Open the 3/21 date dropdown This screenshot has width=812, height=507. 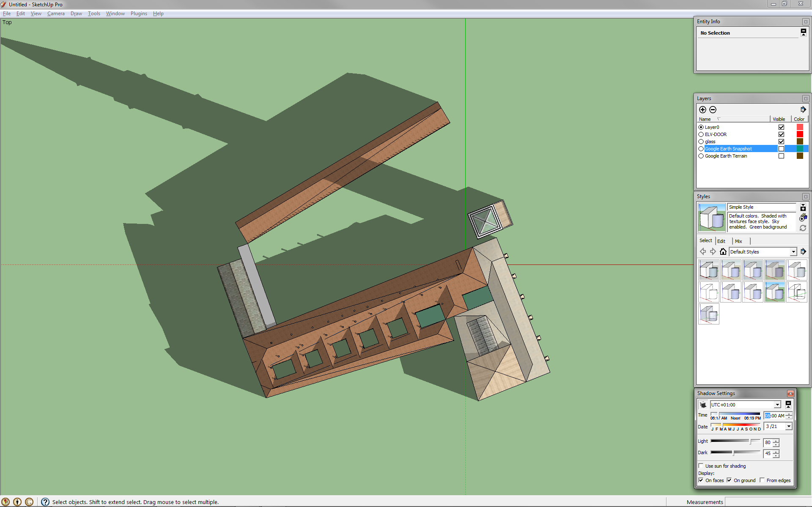pos(788,427)
